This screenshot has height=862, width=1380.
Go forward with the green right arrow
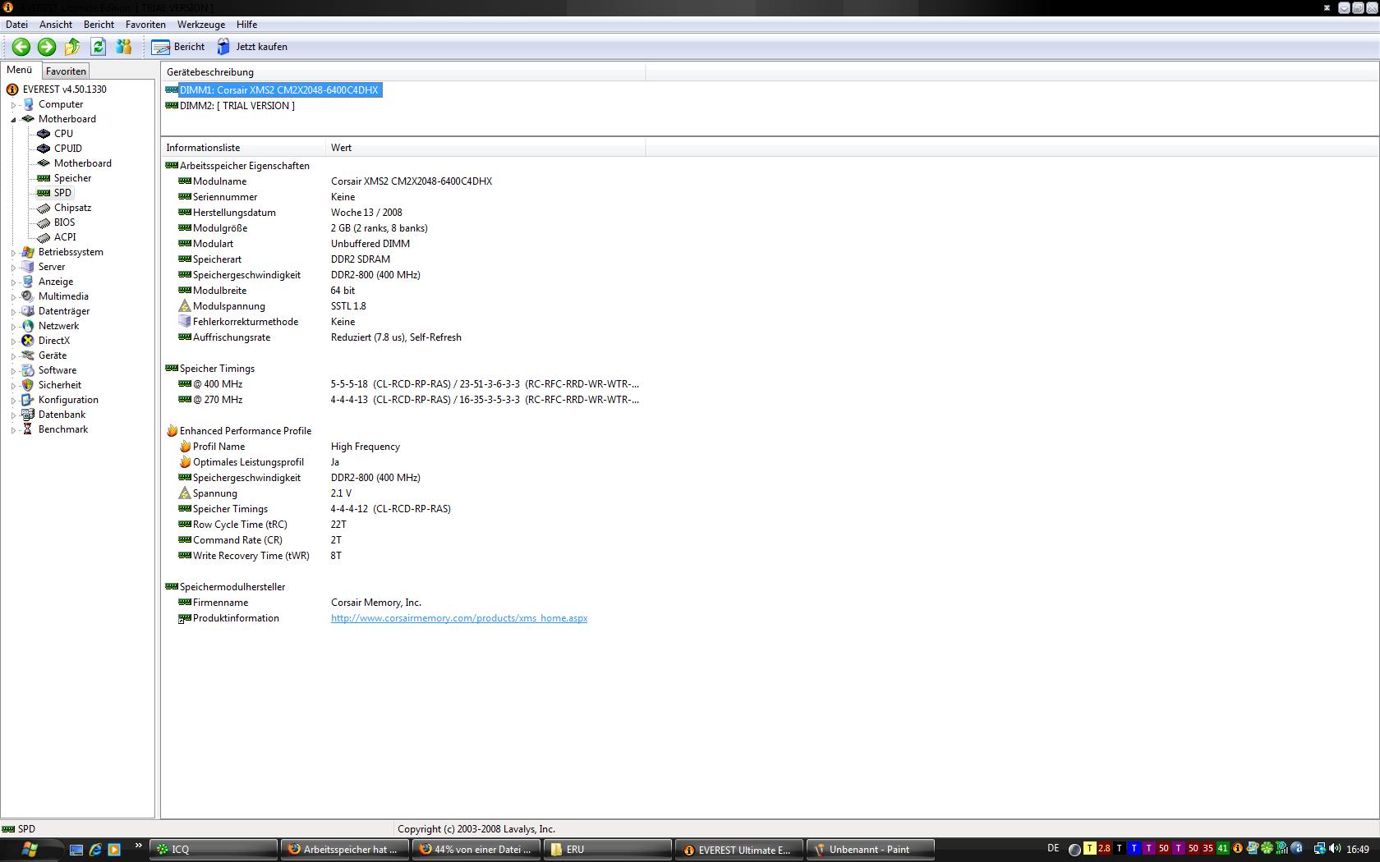click(47, 47)
